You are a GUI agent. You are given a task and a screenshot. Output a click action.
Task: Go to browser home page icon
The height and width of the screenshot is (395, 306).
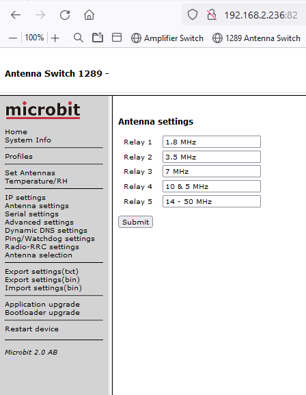(x=89, y=15)
